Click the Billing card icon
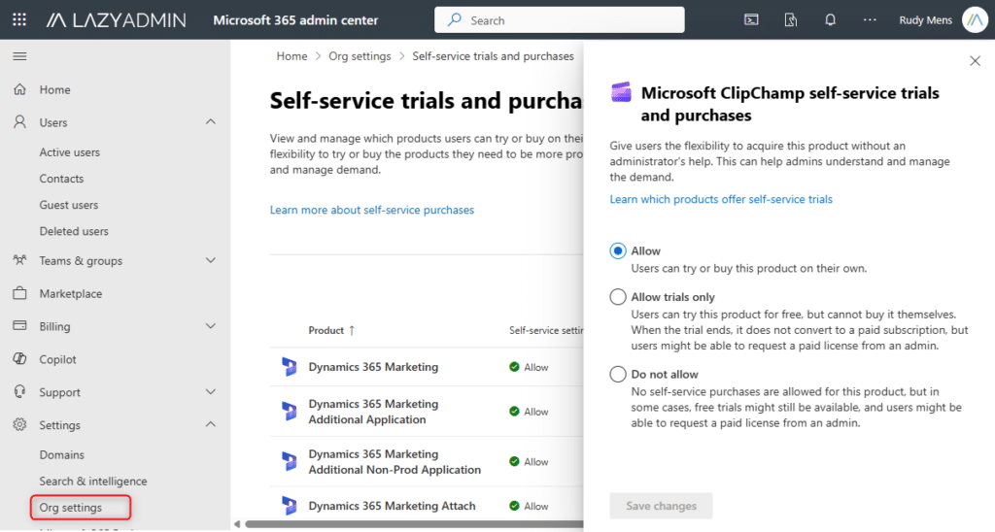This screenshot has width=995, height=532. tap(19, 325)
